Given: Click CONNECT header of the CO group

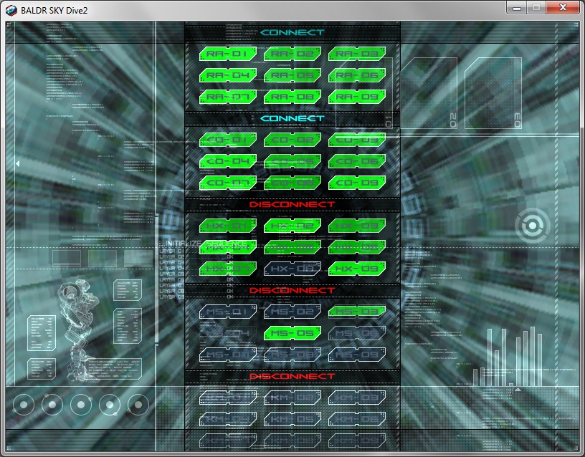Looking at the screenshot, I should click(x=292, y=118).
